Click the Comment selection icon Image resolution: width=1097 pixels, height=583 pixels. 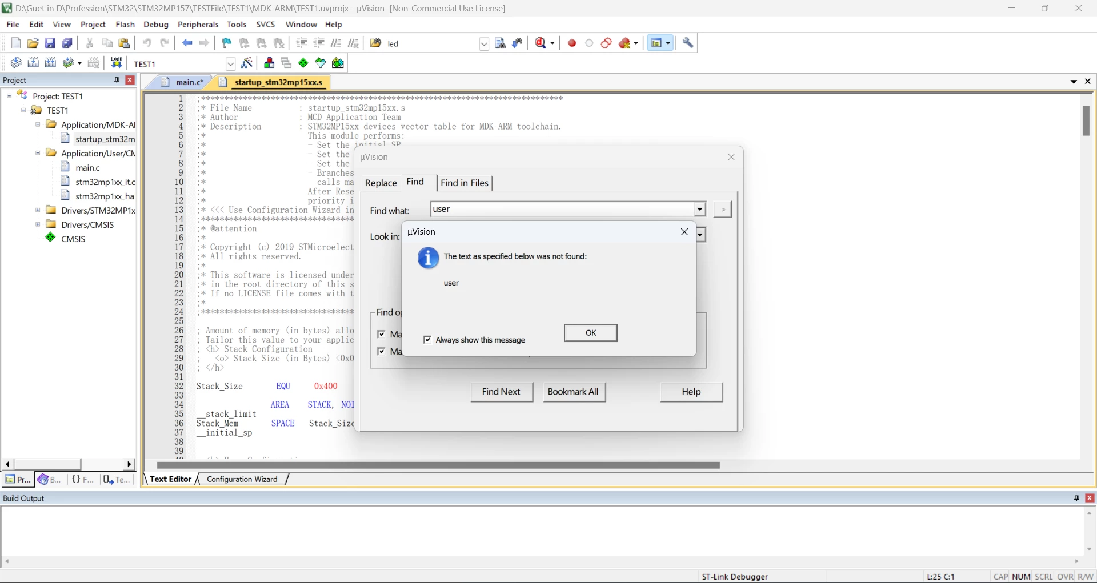click(x=337, y=43)
